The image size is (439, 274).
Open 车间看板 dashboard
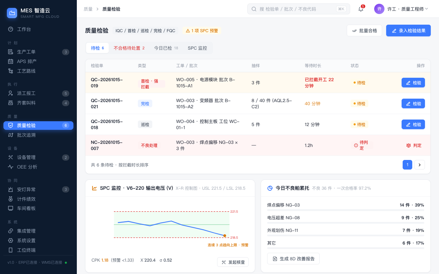[38, 208]
